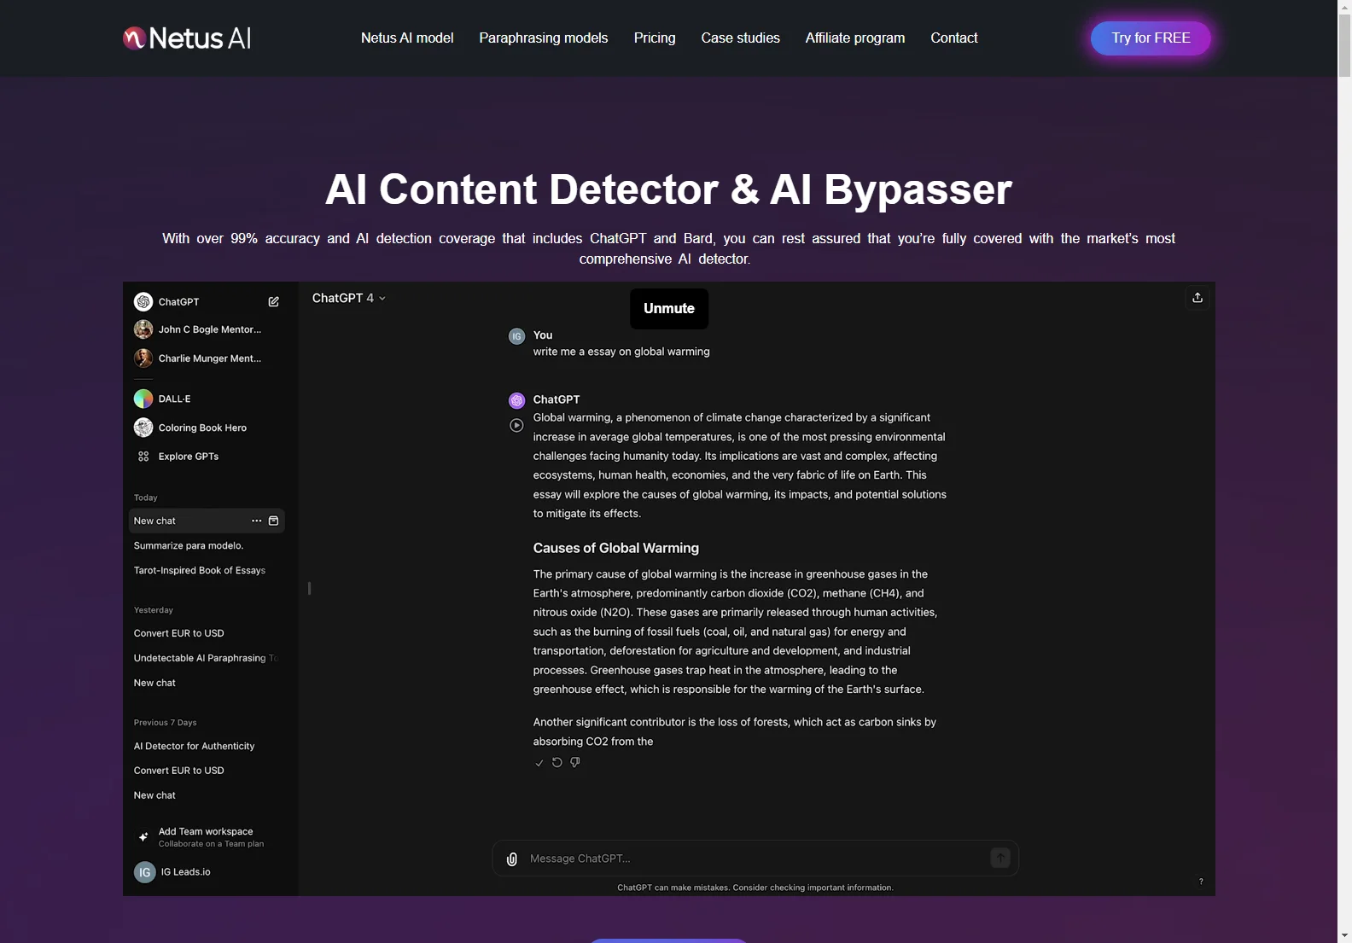
Task: Regenerate the ChatGPT response
Action: [557, 763]
